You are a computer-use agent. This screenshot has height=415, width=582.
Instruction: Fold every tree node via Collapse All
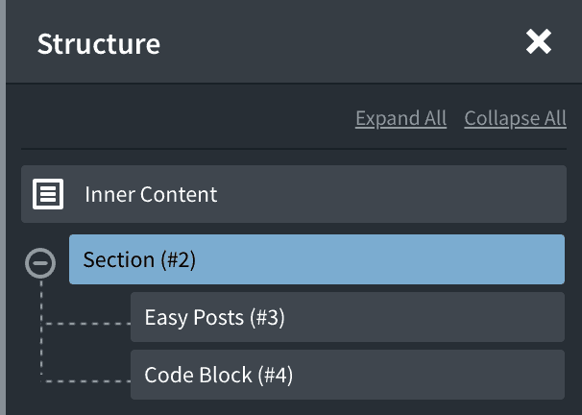coord(515,118)
